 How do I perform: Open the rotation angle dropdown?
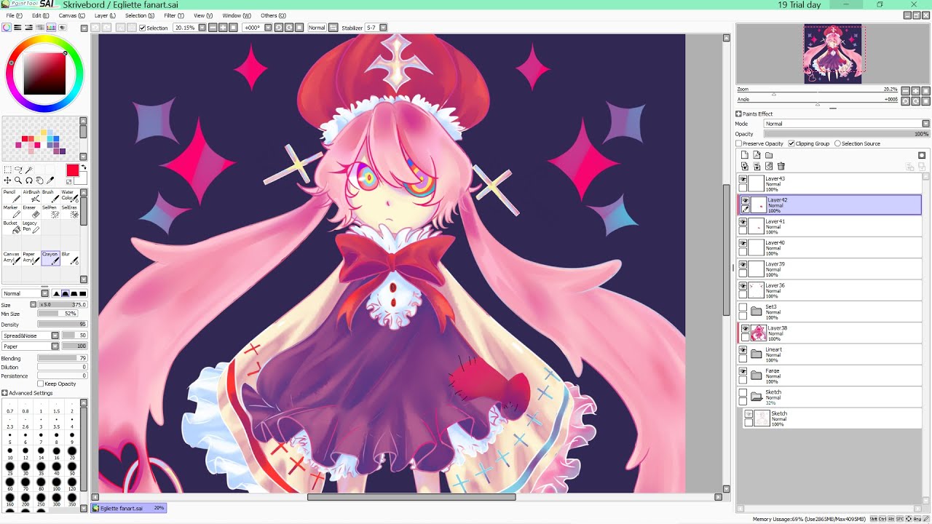click(x=267, y=28)
